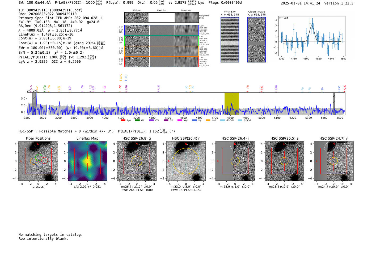Click 'Row intentionally blank.' text
The width and height of the screenshot is (372, 253).
point(43,239)
